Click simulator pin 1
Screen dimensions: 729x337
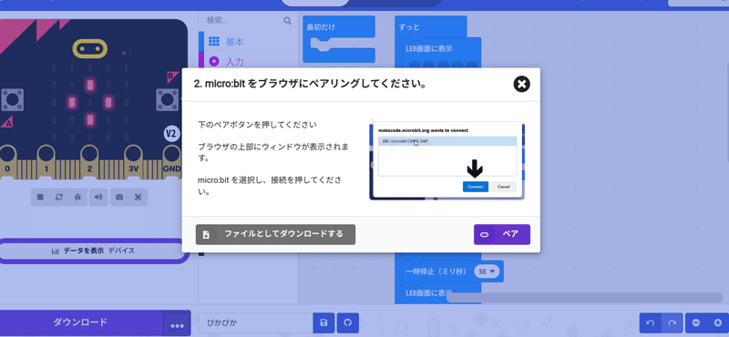(46, 160)
